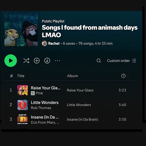The width and height of the screenshot is (146, 146).
Task: Open Rachel's profile link
Action: 54,44
